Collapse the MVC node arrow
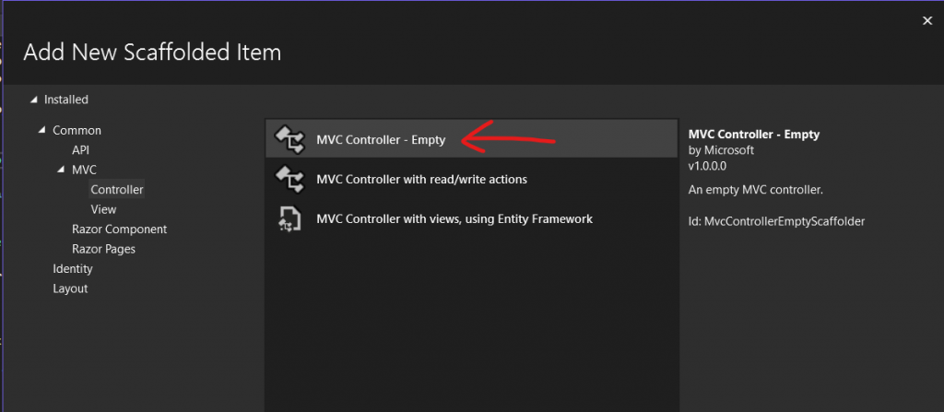 tap(62, 171)
